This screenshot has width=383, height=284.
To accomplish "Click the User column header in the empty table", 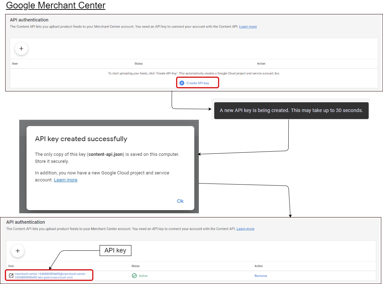I will 15,64.
